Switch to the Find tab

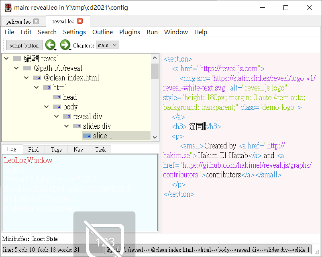[x=33, y=149]
